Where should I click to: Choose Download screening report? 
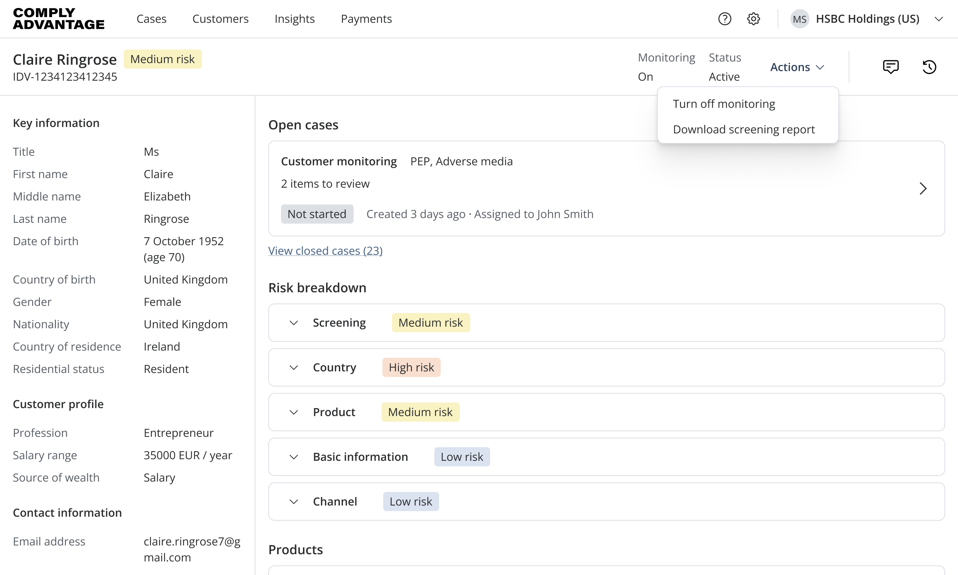(x=744, y=129)
